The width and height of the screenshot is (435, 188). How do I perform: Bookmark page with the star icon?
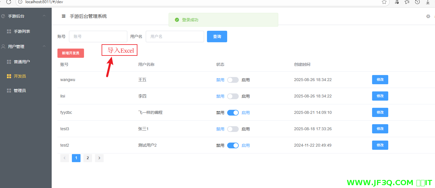point(384,2)
